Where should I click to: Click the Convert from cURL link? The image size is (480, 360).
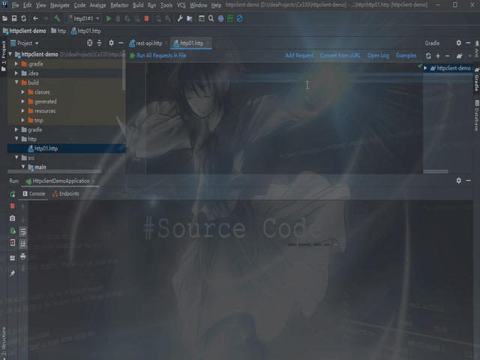[340, 55]
